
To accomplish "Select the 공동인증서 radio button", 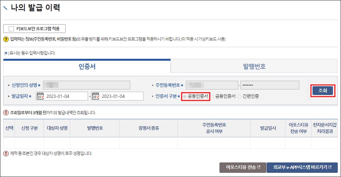I will click(185, 96).
